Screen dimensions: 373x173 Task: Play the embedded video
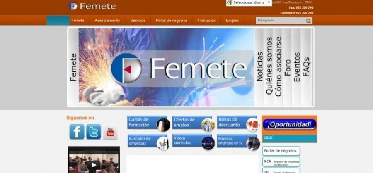click(94, 165)
